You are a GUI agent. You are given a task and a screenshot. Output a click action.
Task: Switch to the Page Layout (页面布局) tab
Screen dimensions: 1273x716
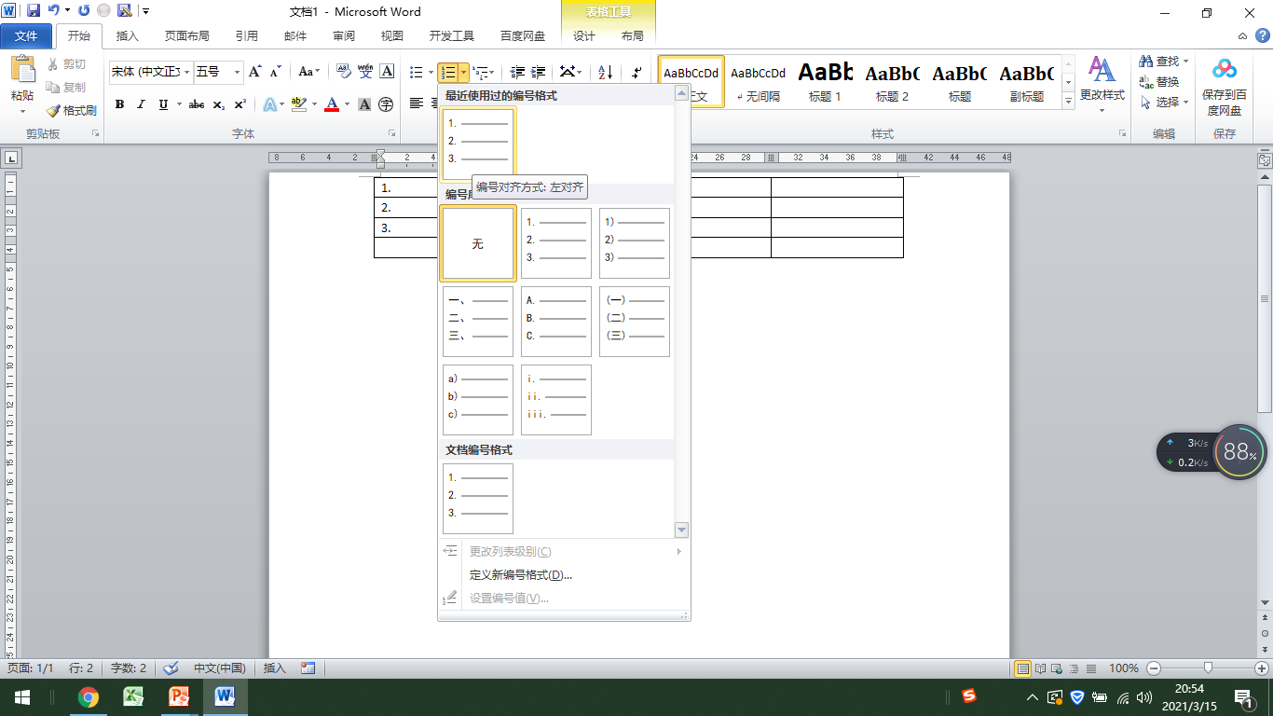(x=187, y=36)
